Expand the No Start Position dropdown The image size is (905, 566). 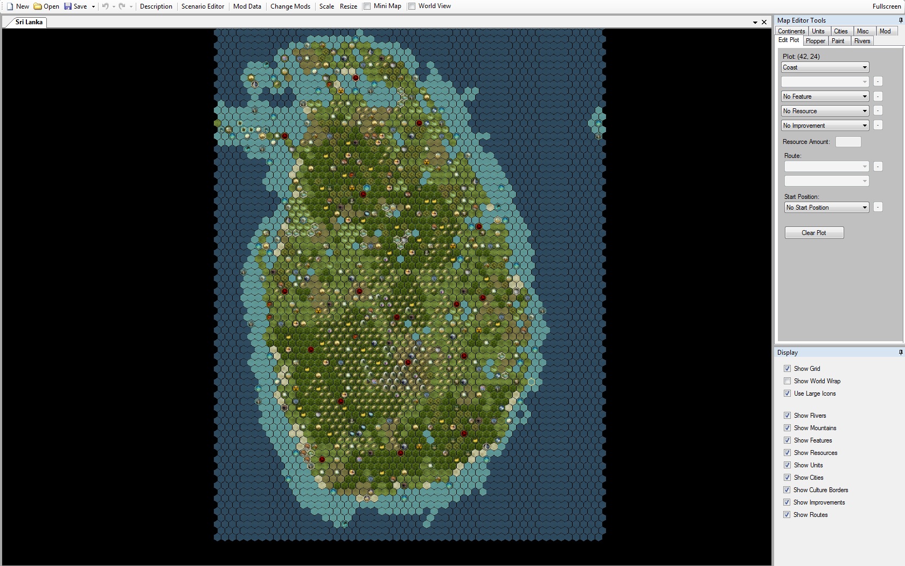[826, 208]
